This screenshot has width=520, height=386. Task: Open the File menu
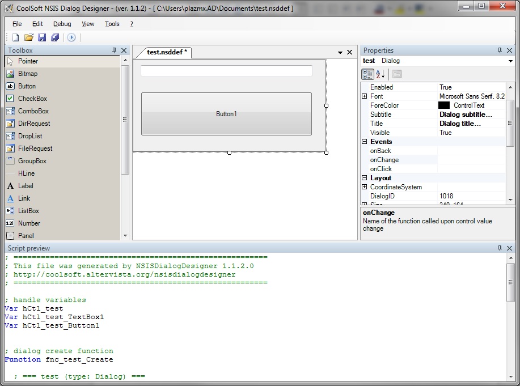coord(17,24)
